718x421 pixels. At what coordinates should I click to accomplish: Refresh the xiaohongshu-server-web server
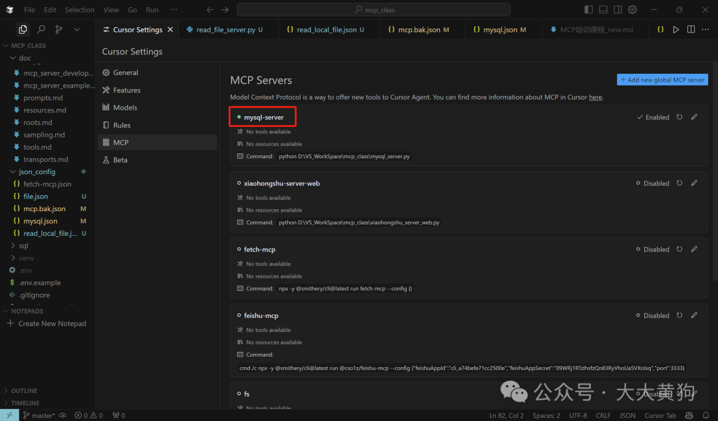679,183
